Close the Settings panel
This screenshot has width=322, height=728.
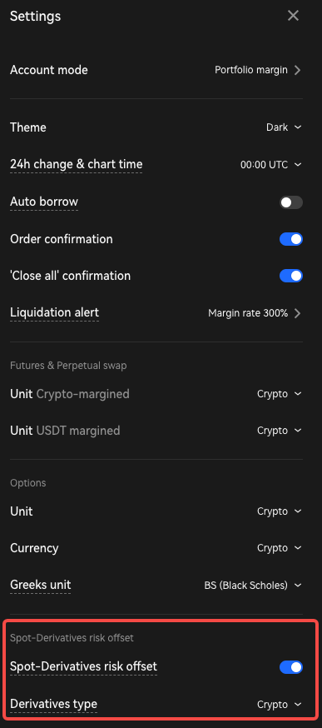[293, 16]
